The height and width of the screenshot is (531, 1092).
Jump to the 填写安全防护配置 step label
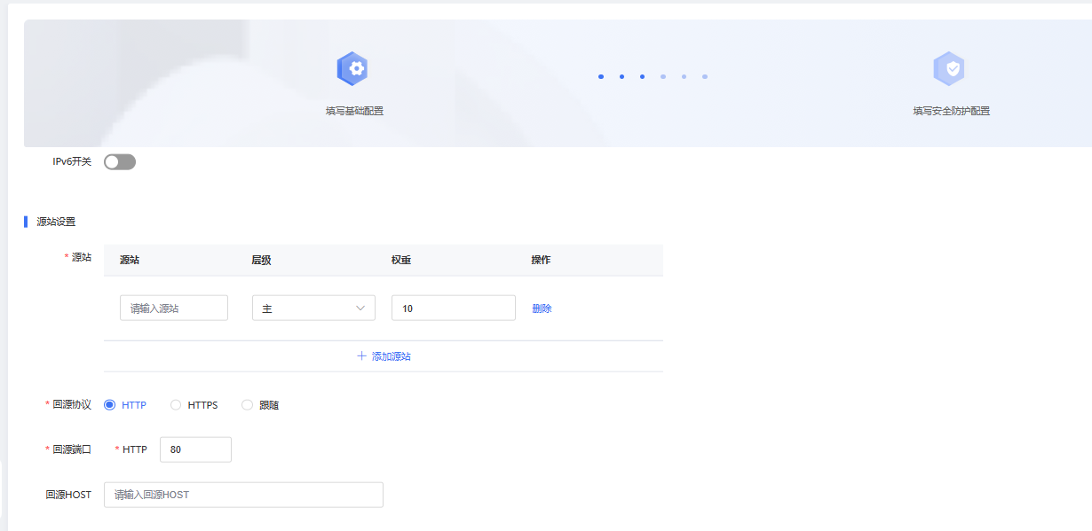pyautogui.click(x=951, y=111)
